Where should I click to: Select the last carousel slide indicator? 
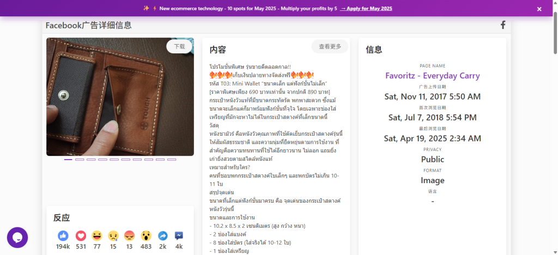[x=172, y=160]
